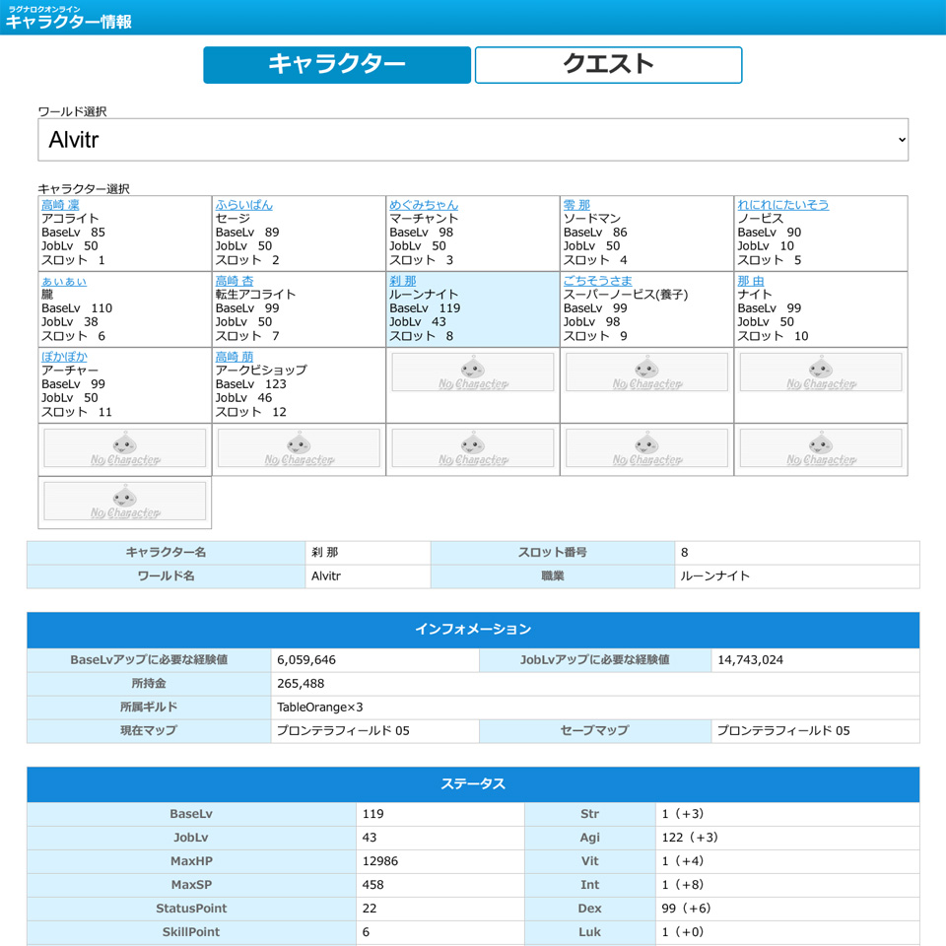Click No Character icon directly below ぽかぽか
The image size is (946, 946).
pos(124,448)
